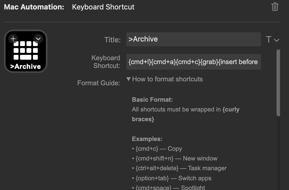This screenshot has height=190, width=289.
Task: Click the plus badge on the keyboard icon
Action: [x=13, y=39]
